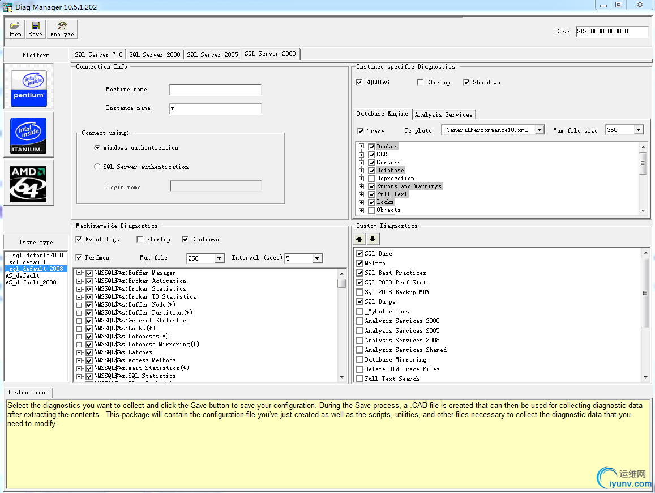
Task: Click the Diag Manager title bar icon
Action: pyautogui.click(x=7, y=7)
